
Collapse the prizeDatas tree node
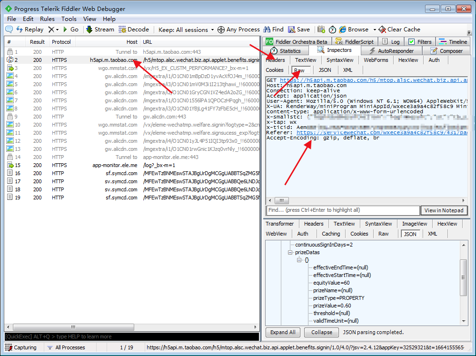[290, 253]
